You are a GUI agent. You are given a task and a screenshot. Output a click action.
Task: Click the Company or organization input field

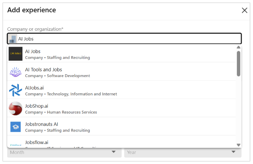(x=124, y=38)
